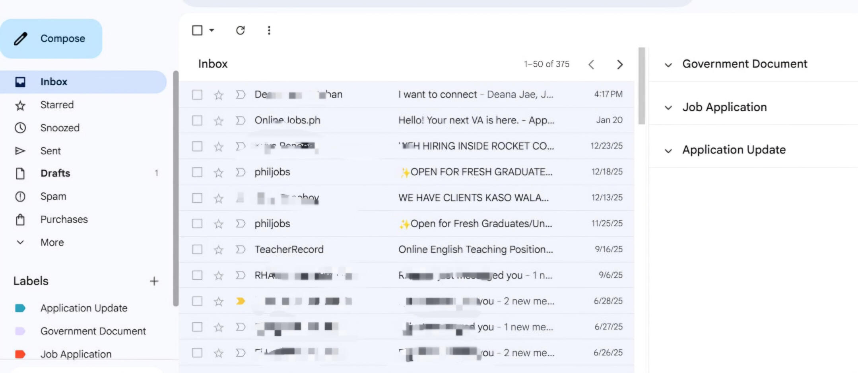Click the '1–50 of 375' page counter

pyautogui.click(x=546, y=64)
